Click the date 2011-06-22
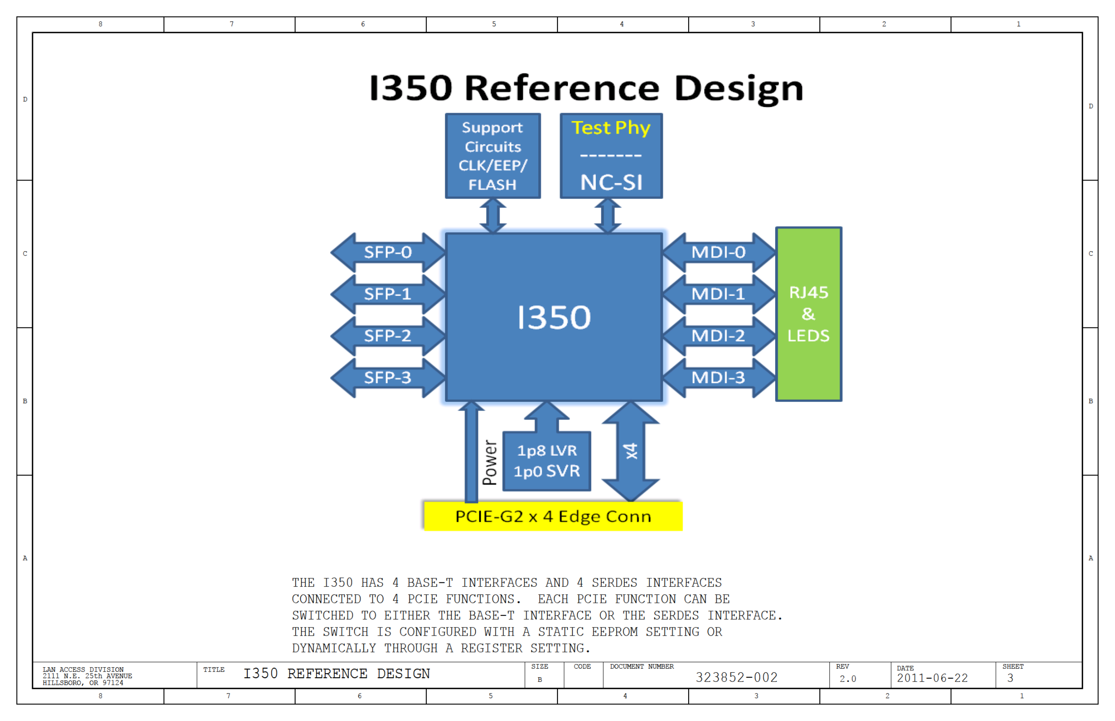Viewport: 1115px width, 721px height. click(x=932, y=679)
